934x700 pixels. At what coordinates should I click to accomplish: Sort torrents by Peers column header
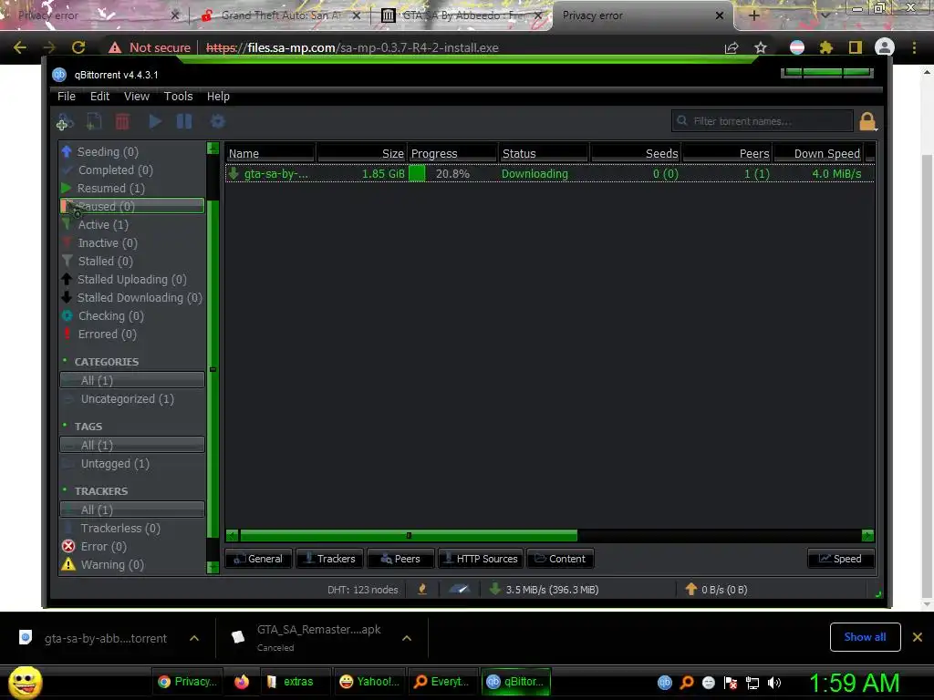[727, 153]
